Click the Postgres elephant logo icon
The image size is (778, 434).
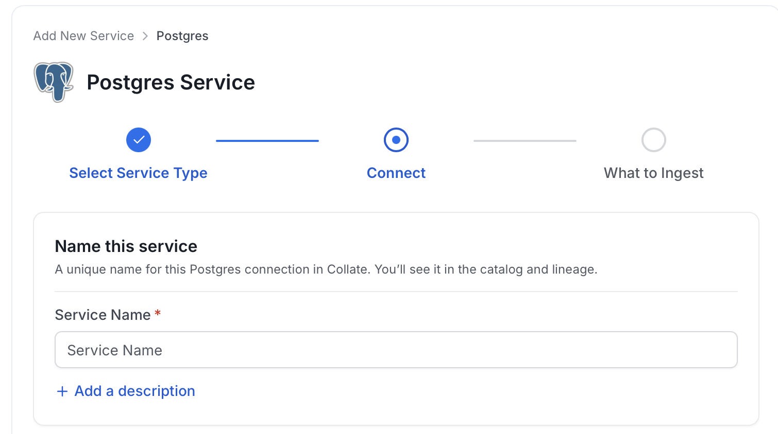pyautogui.click(x=54, y=82)
